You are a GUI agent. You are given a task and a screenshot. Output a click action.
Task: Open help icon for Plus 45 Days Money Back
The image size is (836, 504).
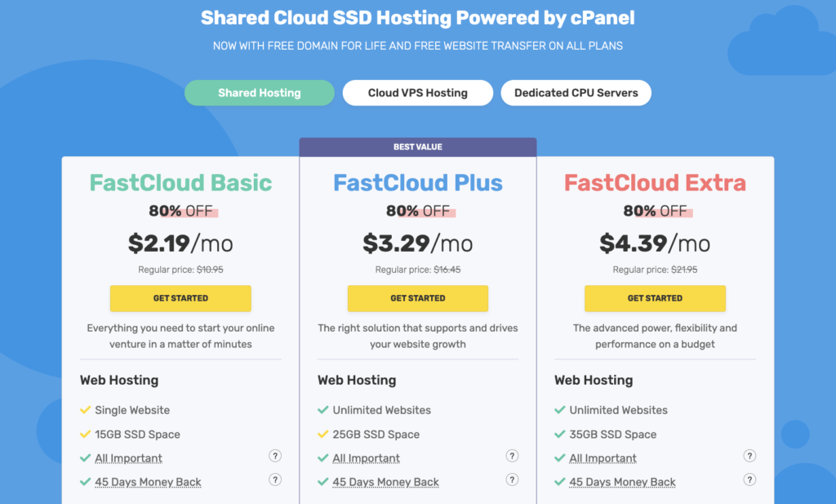pyautogui.click(x=512, y=479)
